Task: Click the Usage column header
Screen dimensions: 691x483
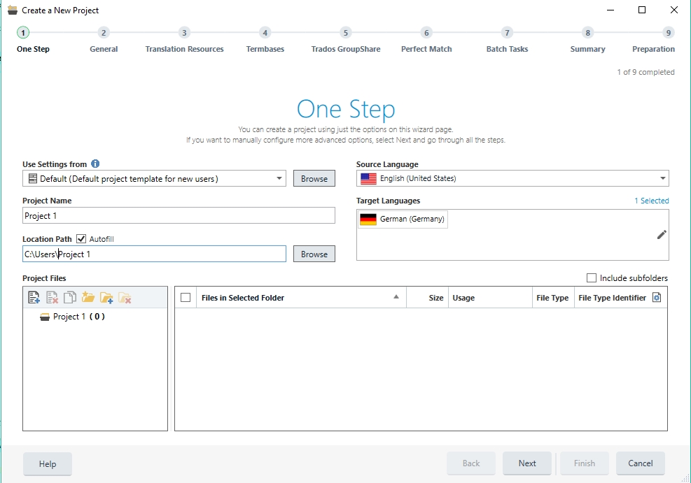Action: 490,298
